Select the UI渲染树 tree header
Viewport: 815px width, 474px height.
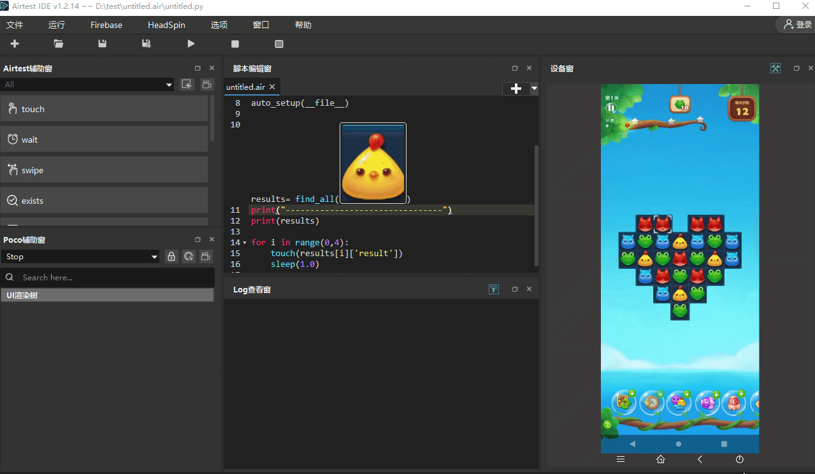pyautogui.click(x=107, y=295)
